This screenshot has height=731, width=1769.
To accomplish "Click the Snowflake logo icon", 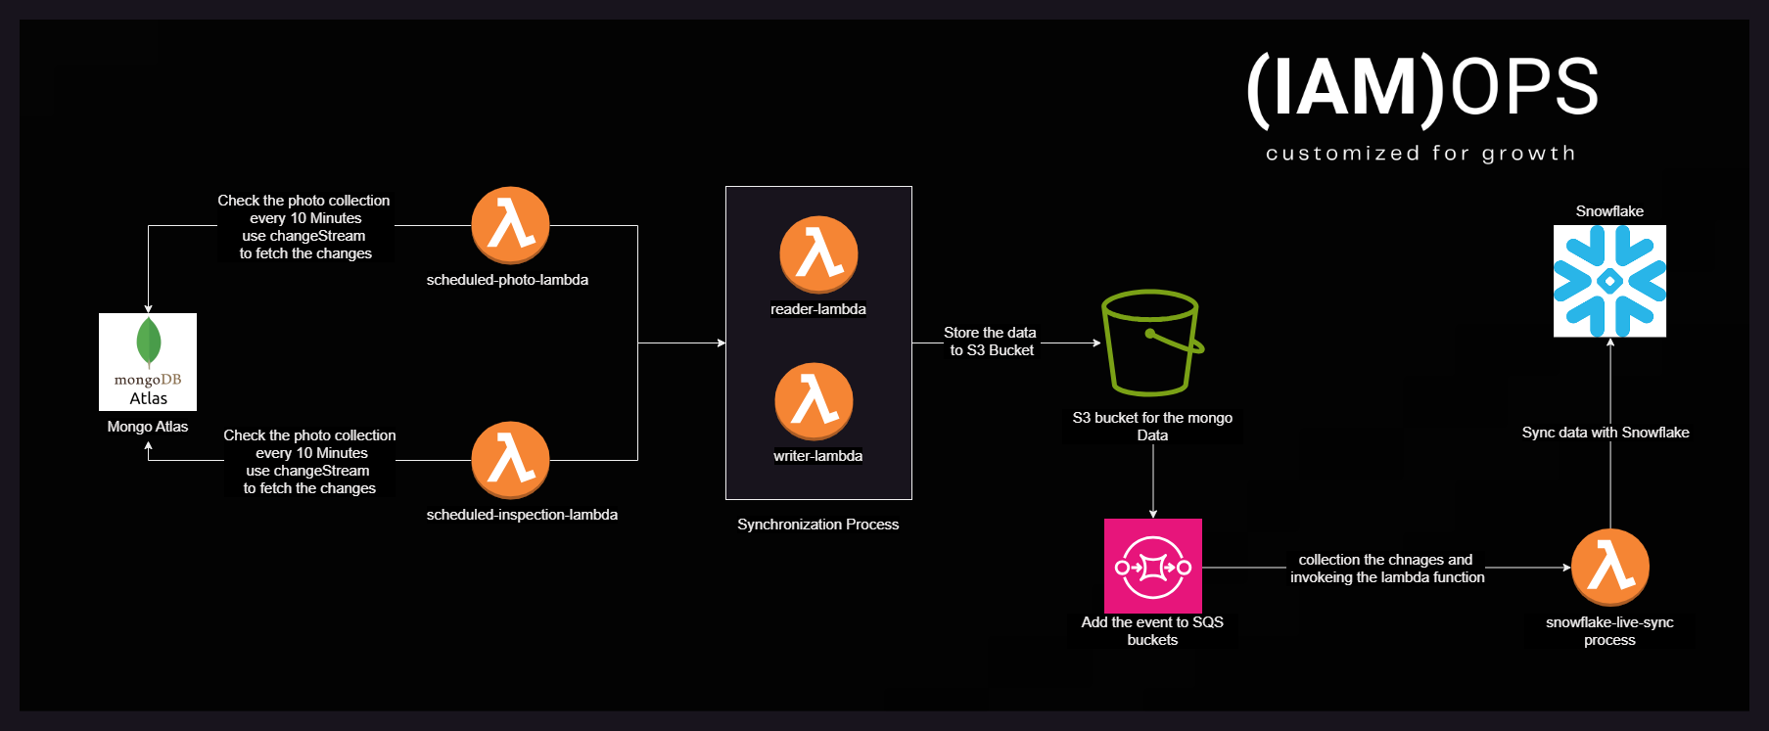I will [1609, 281].
